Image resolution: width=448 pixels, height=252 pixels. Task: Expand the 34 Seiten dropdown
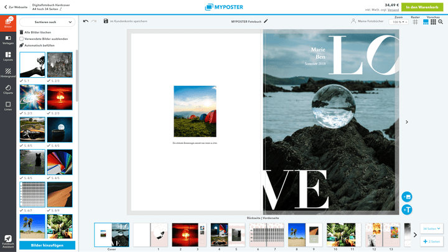tap(431, 228)
